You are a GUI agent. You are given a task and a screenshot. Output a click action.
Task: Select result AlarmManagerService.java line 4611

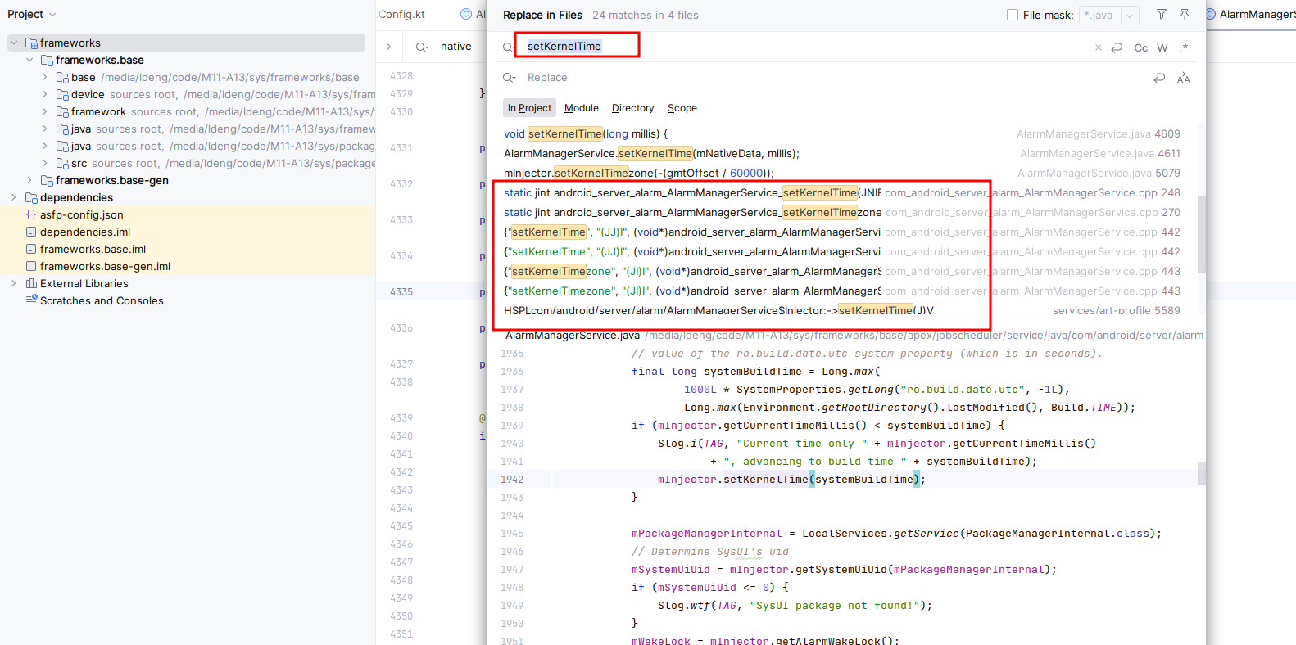click(842, 153)
